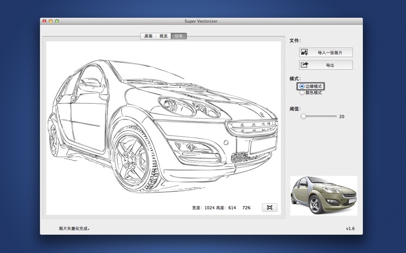Click the original green car thumbnail
The image size is (406, 253).
[x=323, y=196]
